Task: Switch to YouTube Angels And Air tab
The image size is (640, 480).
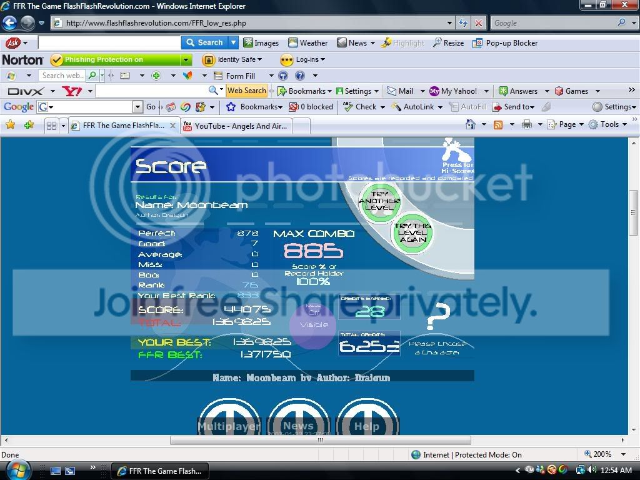Action: [236, 126]
